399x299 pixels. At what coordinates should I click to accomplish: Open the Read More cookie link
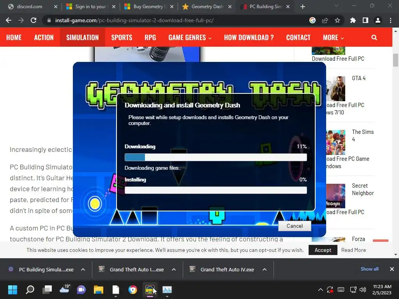[x=353, y=250]
